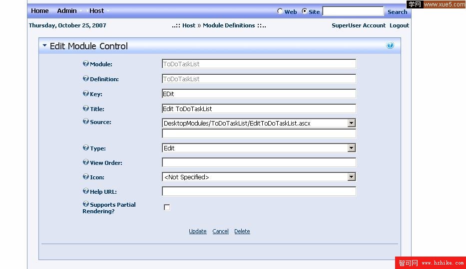Click the help icon next to Module label
This screenshot has height=269, width=466.
click(85, 63)
